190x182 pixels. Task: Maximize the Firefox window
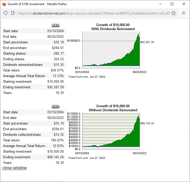pos(172,4)
